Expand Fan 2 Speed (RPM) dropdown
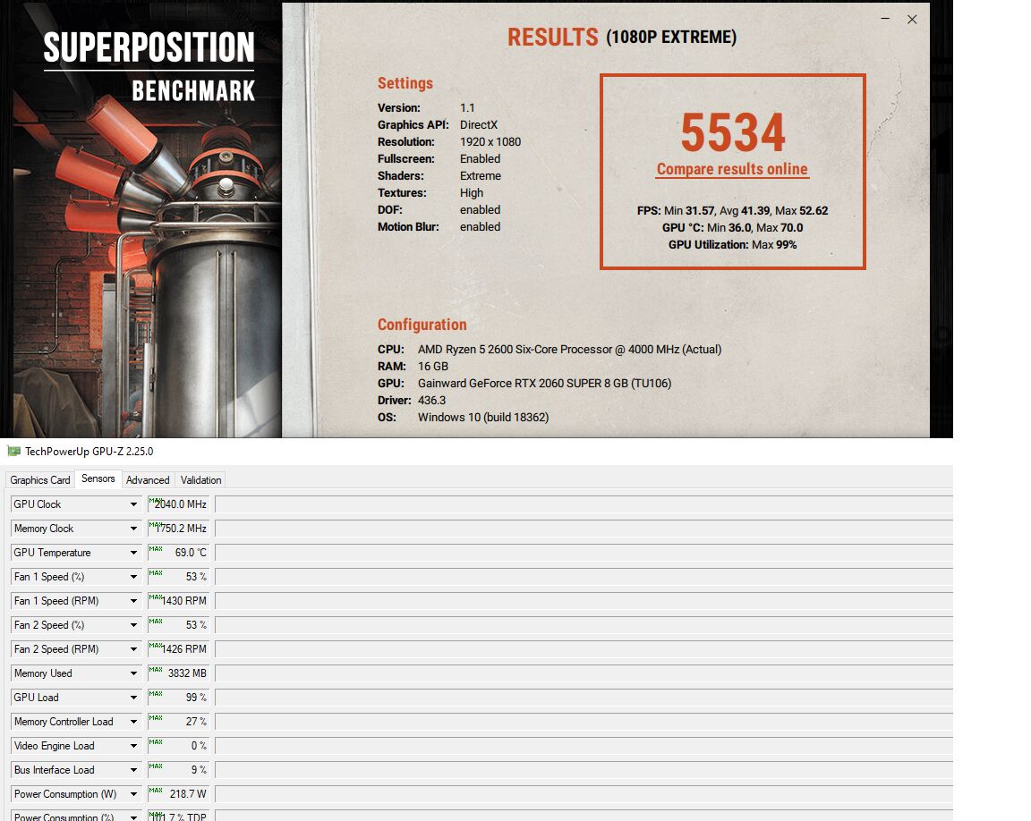This screenshot has height=821, width=1031. click(x=133, y=649)
